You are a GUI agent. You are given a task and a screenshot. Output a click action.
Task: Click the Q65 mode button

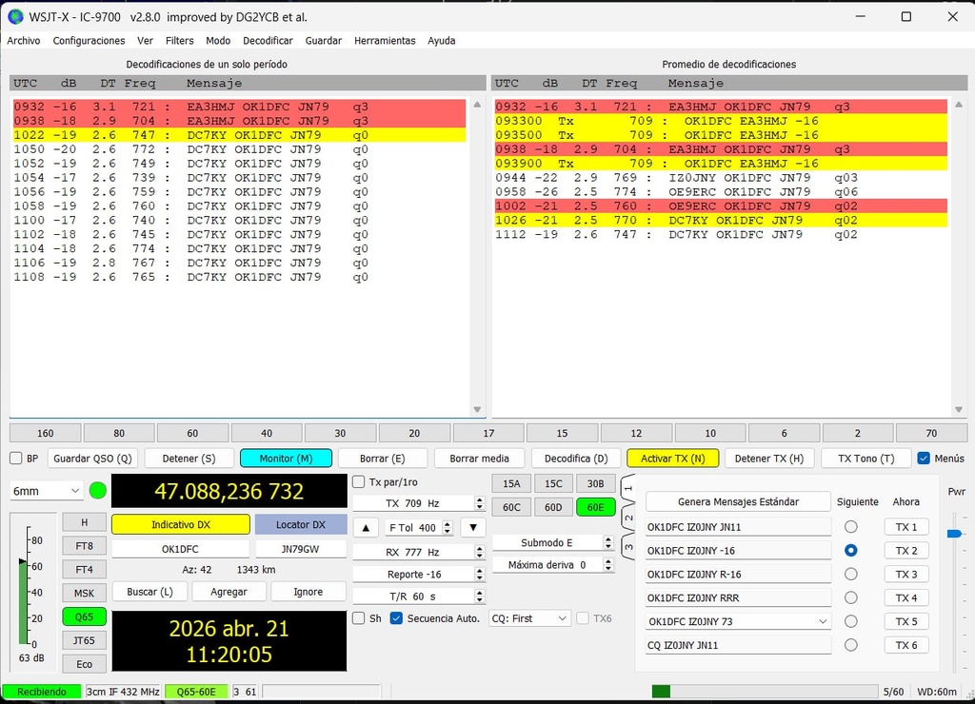[85, 617]
